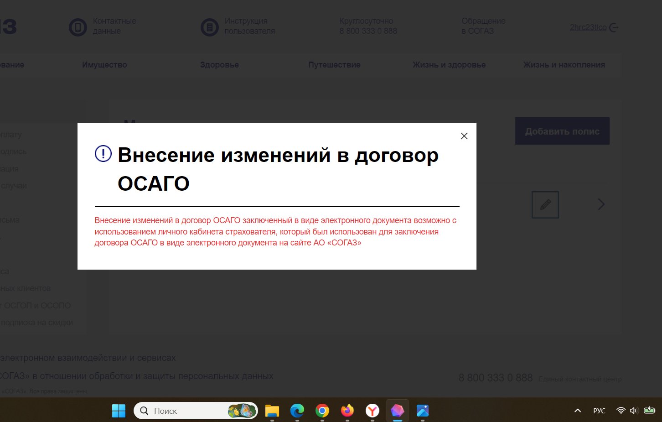
Task: Click the footer text 'Единый контактный центр'
Action: click(x=580, y=379)
